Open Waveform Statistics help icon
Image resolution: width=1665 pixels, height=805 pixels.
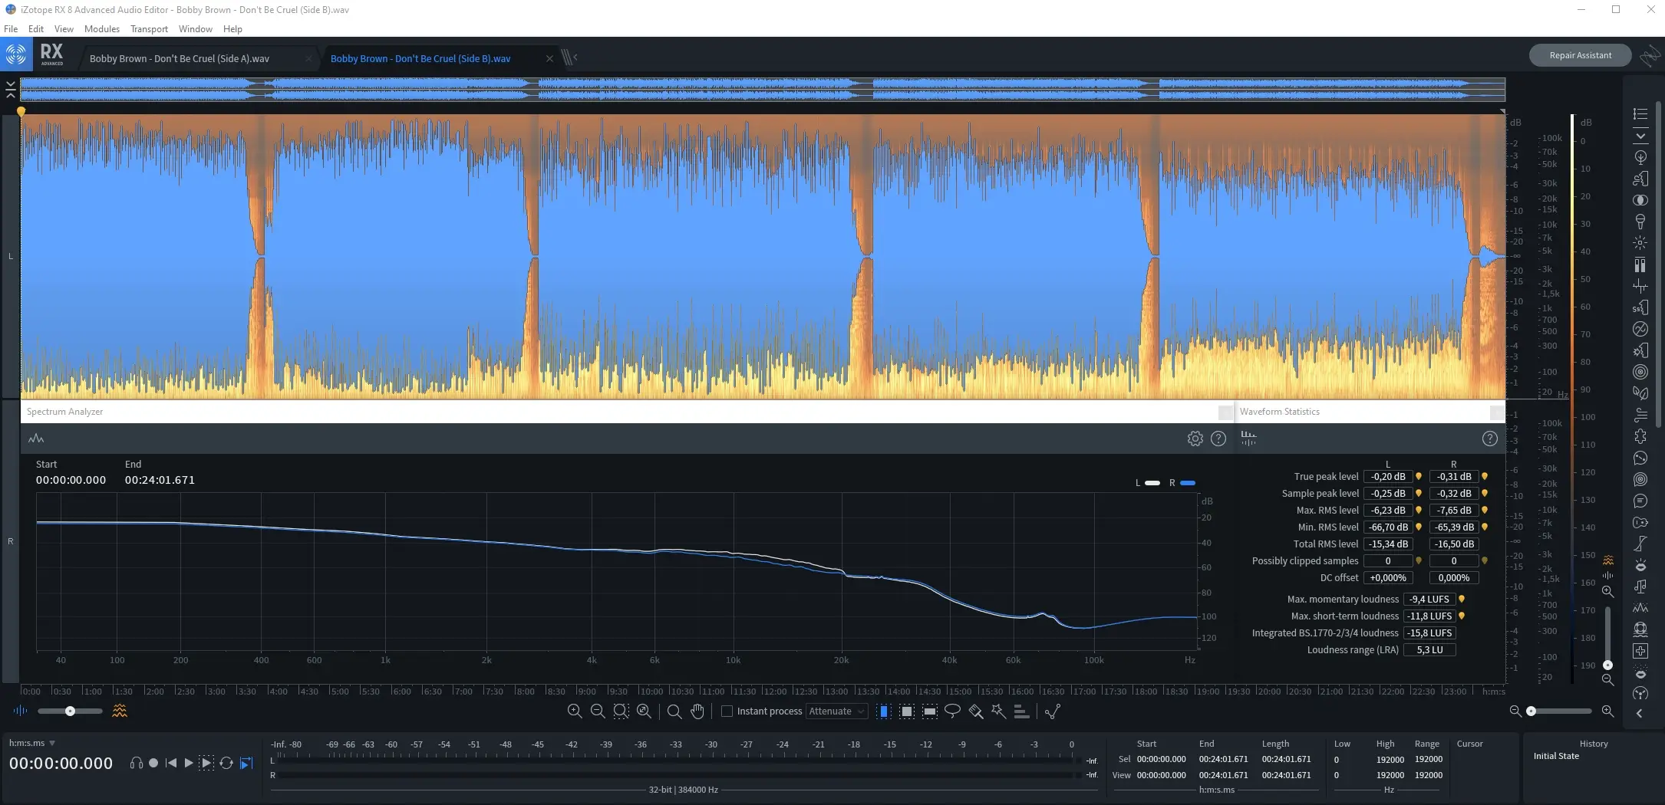pos(1489,439)
